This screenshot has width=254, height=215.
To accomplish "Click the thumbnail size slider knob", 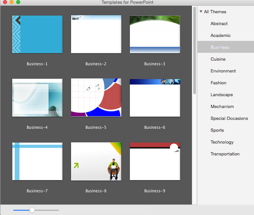I will [32, 210].
